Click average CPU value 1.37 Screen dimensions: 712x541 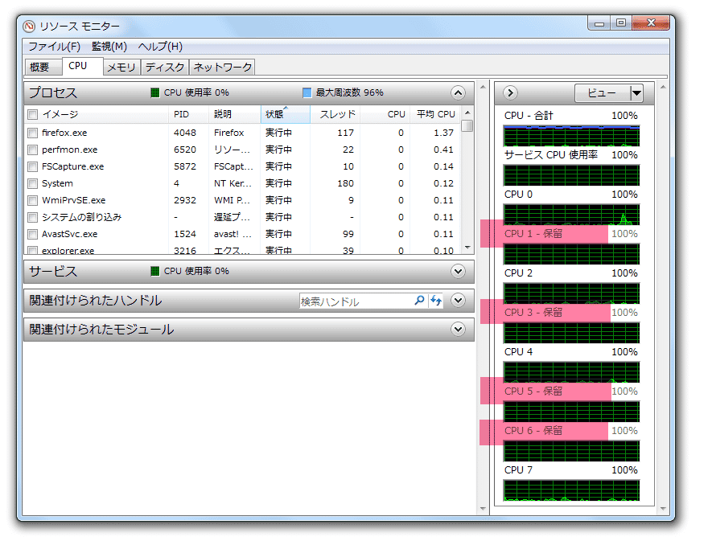tap(443, 133)
